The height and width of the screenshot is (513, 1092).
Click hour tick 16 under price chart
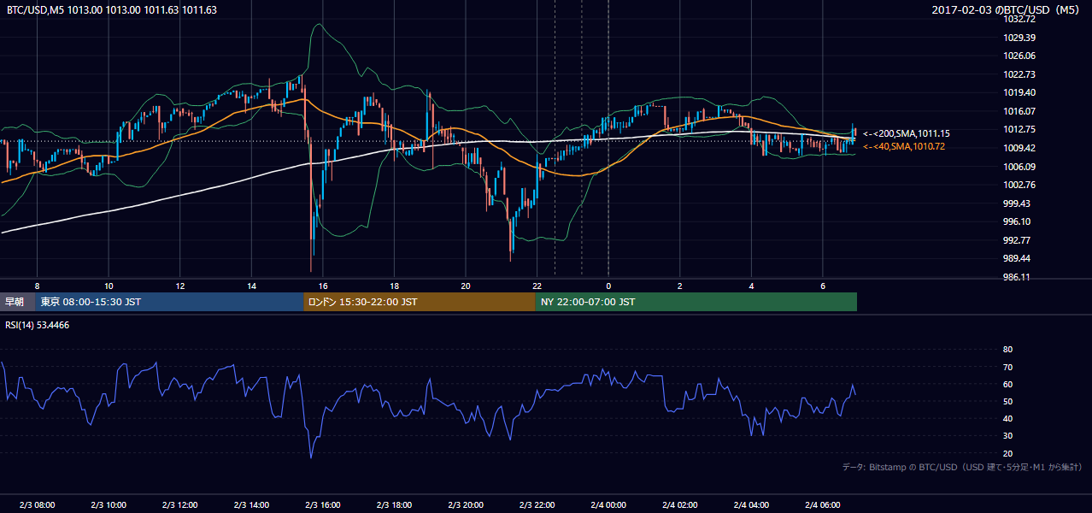[x=322, y=286]
